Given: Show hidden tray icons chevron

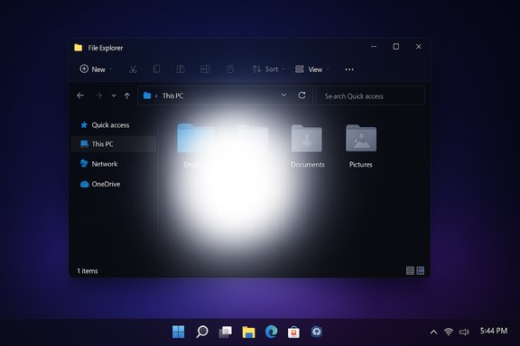Looking at the screenshot, I should pos(433,332).
